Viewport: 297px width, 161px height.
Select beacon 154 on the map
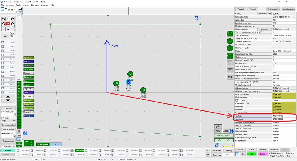coord(116,83)
